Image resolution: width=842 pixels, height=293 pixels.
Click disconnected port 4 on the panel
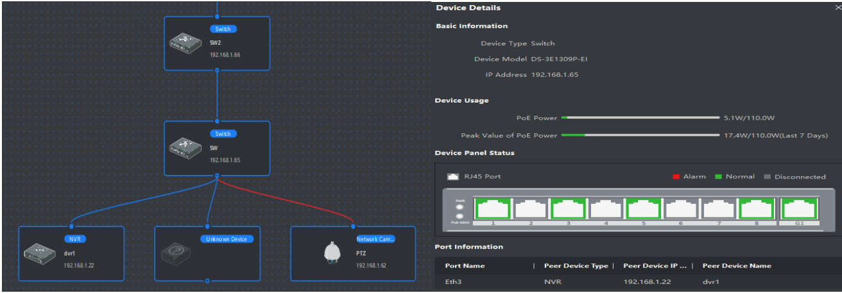coord(606,209)
